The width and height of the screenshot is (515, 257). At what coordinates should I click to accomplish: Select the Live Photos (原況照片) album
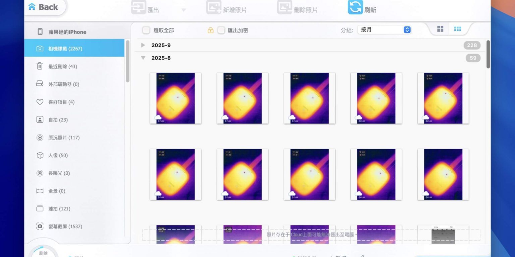64,138
